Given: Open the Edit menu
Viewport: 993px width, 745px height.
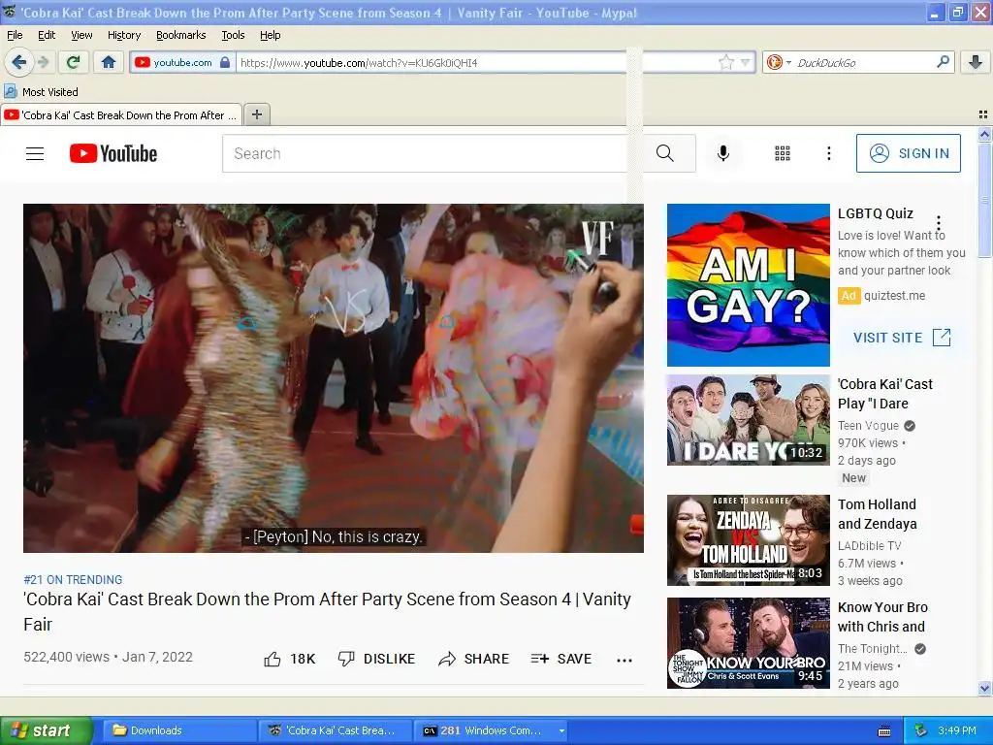Looking at the screenshot, I should (x=47, y=35).
